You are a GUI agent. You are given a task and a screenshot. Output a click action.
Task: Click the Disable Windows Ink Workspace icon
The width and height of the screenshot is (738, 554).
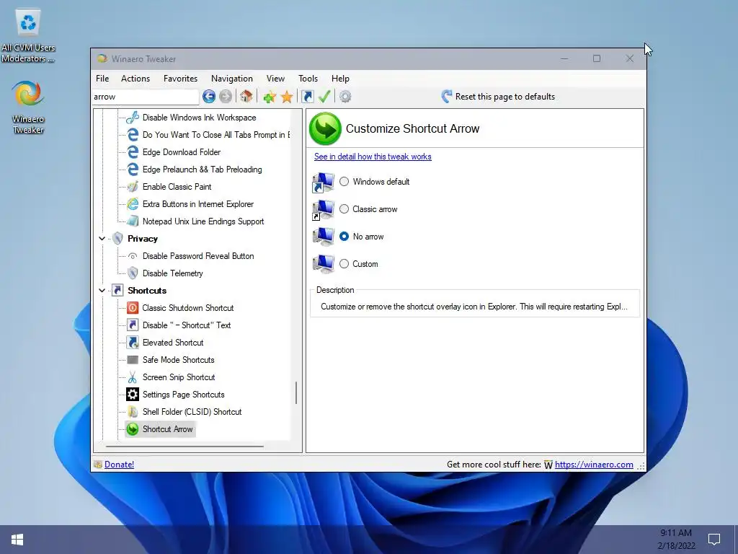(133, 118)
